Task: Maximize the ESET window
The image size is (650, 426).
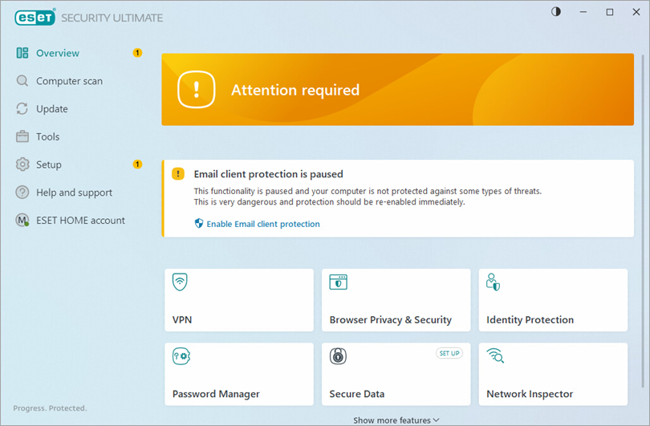Action: tap(609, 12)
